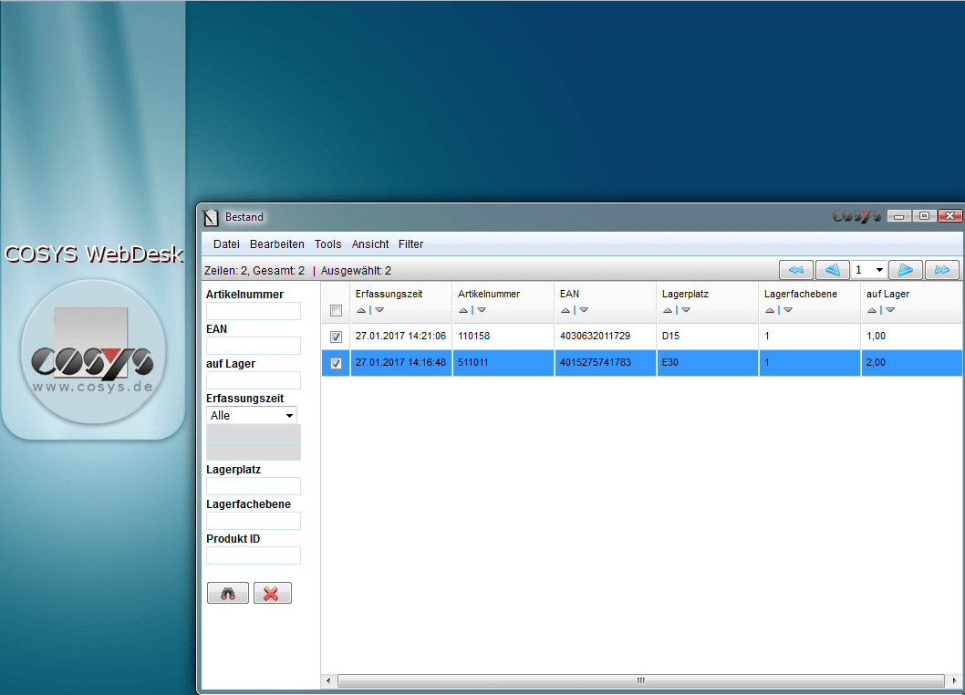This screenshot has height=695, width=965.
Task: Sort EAN column descending
Action: click(584, 310)
